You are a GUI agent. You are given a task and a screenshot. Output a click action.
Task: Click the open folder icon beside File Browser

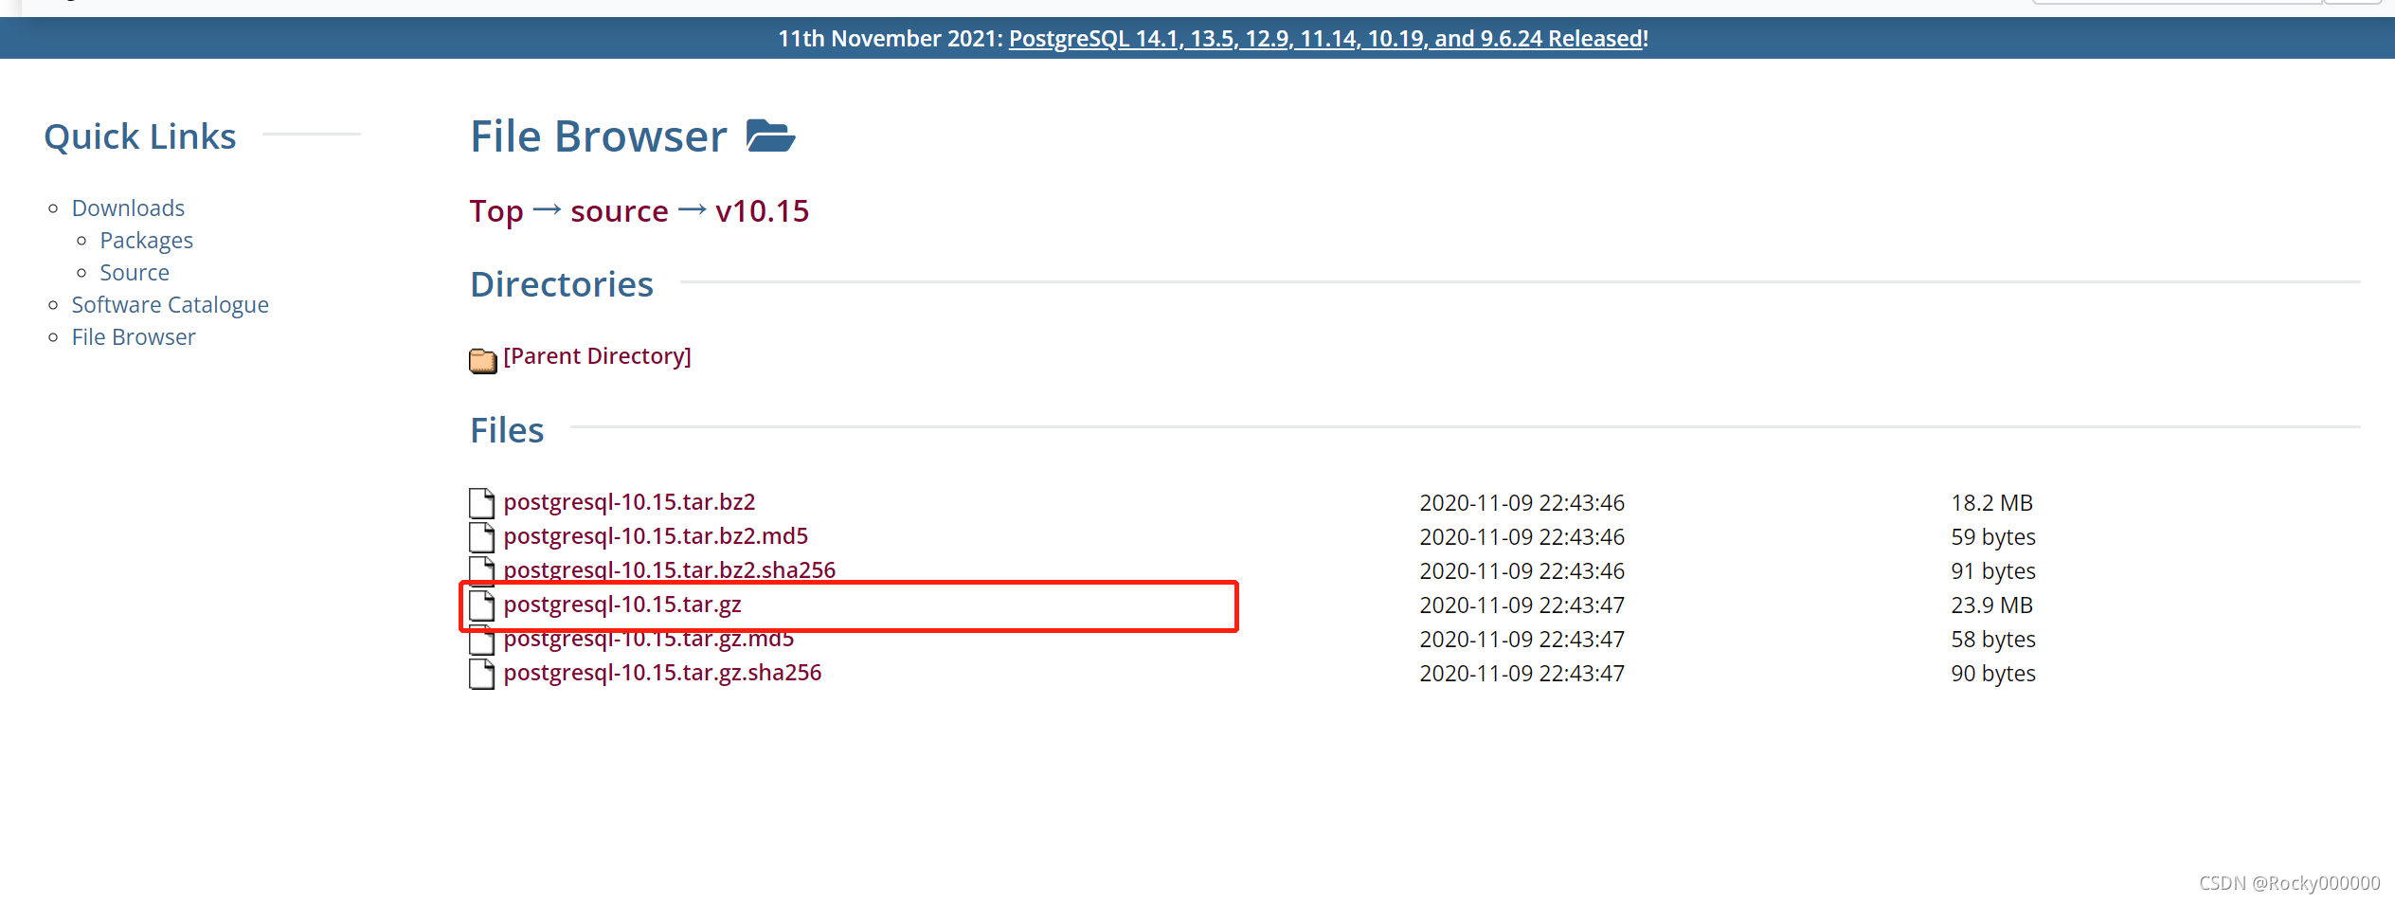click(x=770, y=135)
